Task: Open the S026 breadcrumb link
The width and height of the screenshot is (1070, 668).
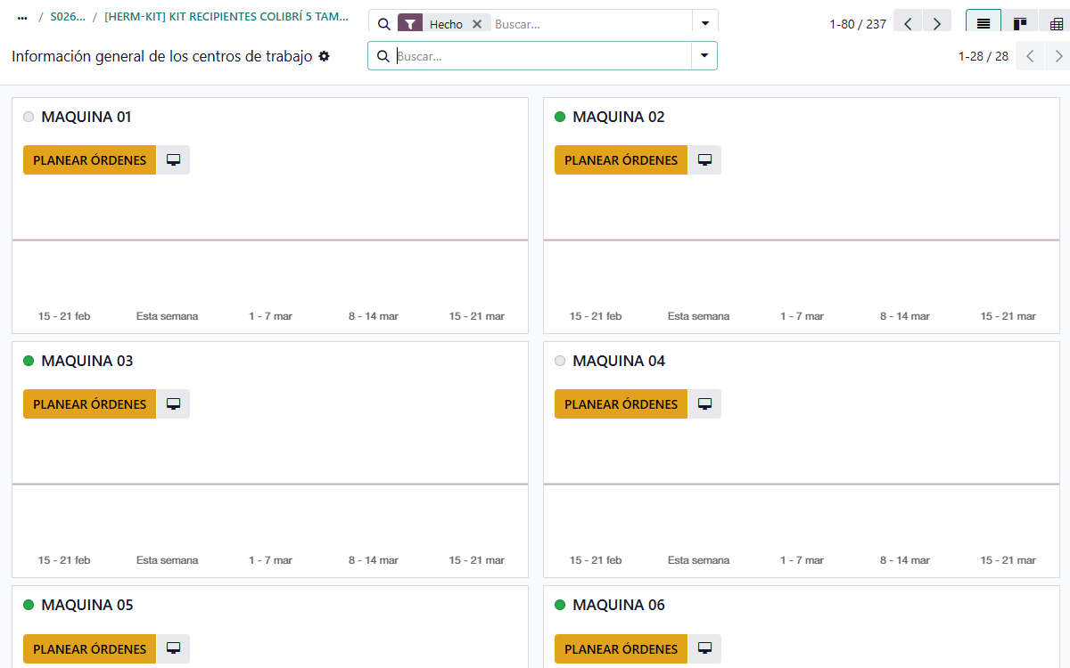Action: coord(68,17)
